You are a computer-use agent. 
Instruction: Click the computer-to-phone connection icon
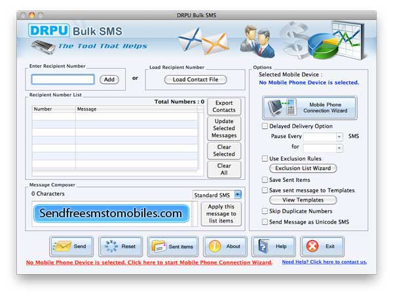pos(282,107)
